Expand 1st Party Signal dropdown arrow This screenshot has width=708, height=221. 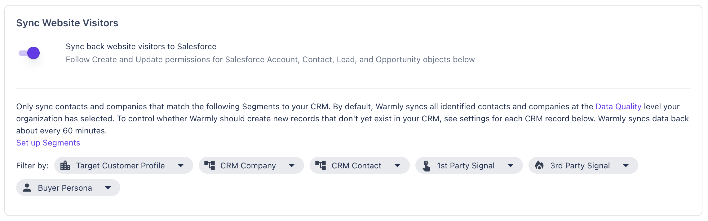pos(511,166)
